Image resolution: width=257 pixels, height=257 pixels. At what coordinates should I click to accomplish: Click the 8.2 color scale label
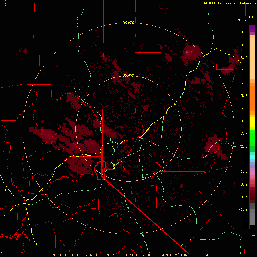point(244,57)
